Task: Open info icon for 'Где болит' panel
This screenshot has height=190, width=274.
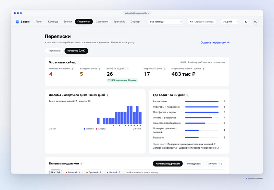Action: pos(188,95)
